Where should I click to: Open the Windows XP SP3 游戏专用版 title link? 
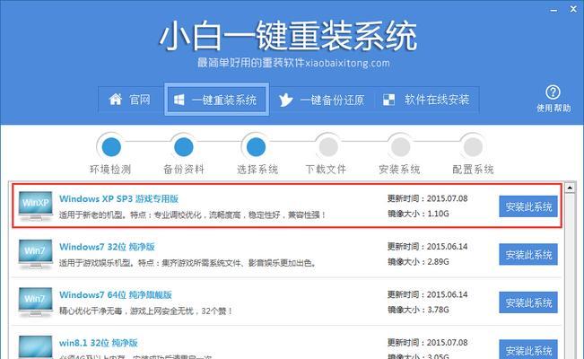point(118,198)
